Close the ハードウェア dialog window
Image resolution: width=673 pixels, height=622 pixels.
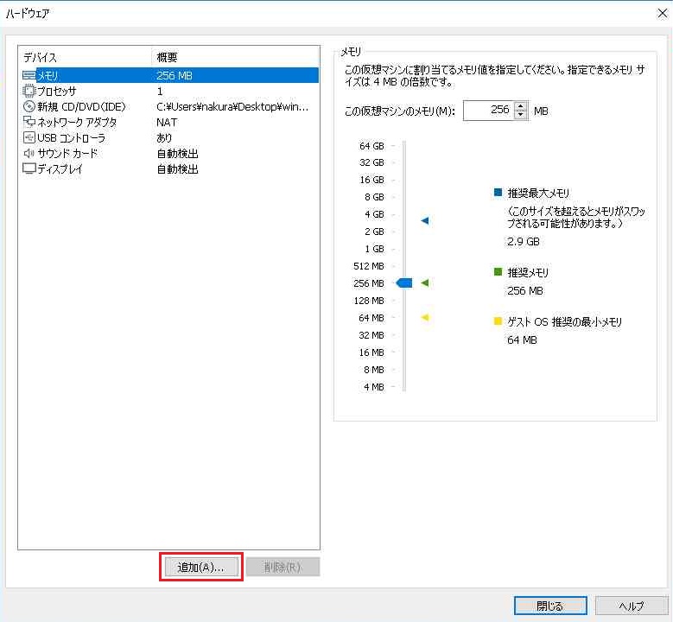click(663, 13)
